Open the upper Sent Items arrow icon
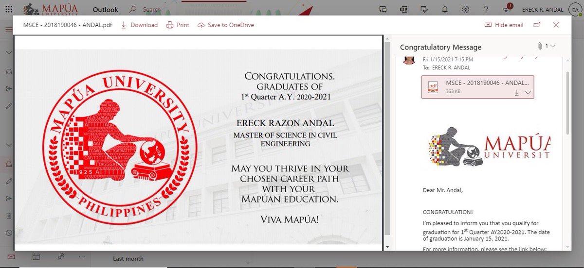The image size is (584, 268). (9, 88)
